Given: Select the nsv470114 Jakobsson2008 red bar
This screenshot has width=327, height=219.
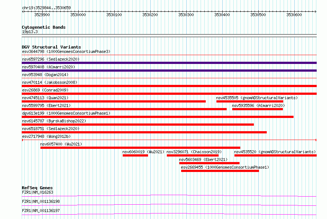Looking at the screenshot, I should click(x=169, y=86).
